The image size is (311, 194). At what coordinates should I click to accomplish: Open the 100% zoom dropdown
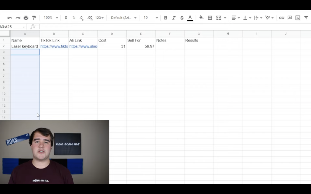point(50,18)
